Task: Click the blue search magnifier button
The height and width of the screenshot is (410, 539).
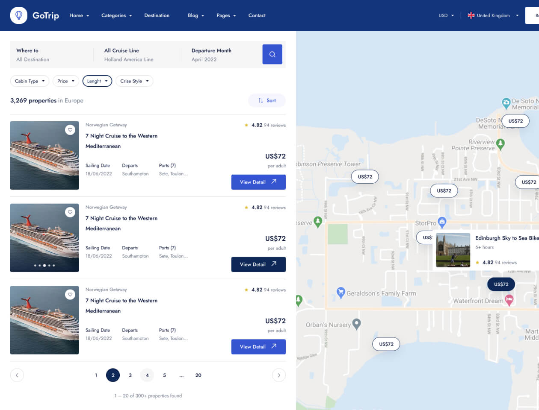Action: (x=272, y=54)
